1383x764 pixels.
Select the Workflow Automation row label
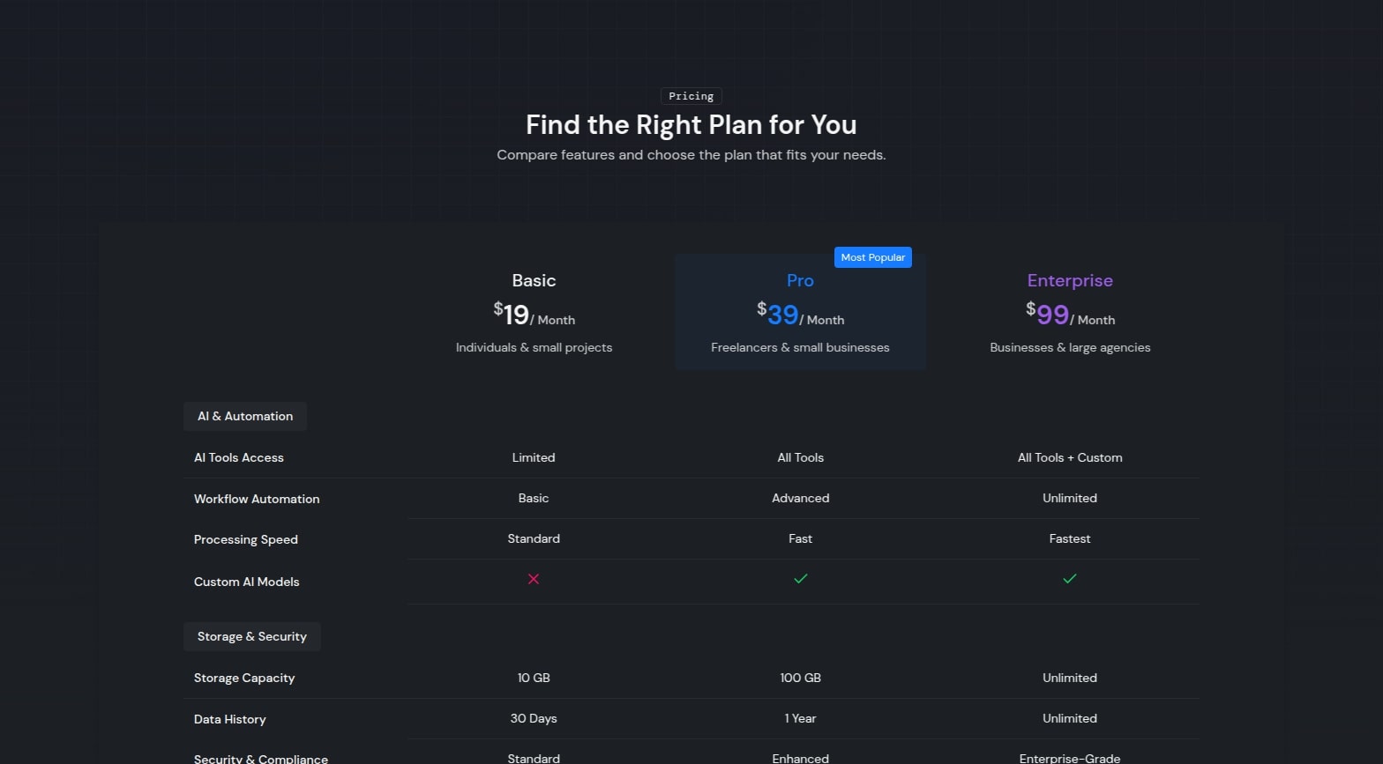[x=257, y=499]
